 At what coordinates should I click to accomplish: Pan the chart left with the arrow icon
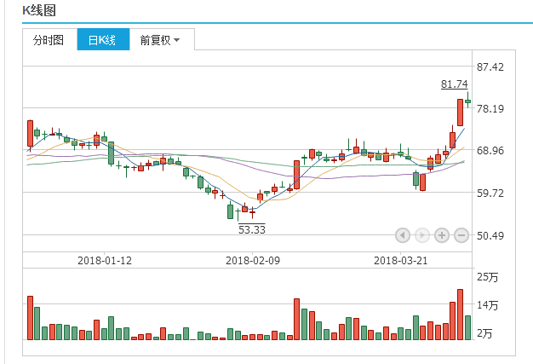(x=403, y=235)
